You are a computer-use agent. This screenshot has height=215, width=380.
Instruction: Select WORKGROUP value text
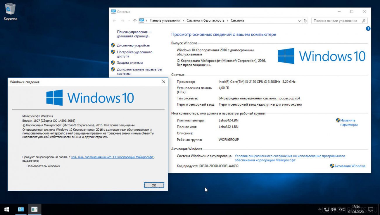click(x=229, y=140)
